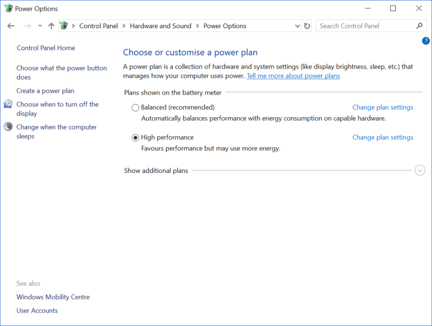Expand Show additional plans chevron
Image resolution: width=432 pixels, height=326 pixels.
click(420, 171)
